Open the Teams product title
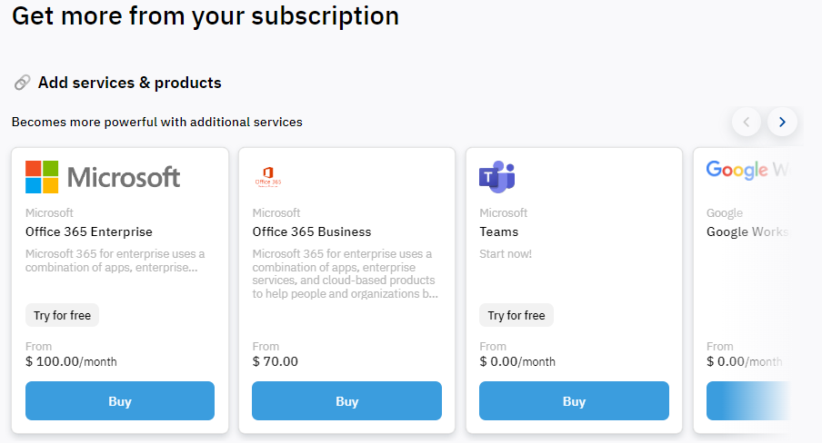This screenshot has width=822, height=443. click(498, 232)
